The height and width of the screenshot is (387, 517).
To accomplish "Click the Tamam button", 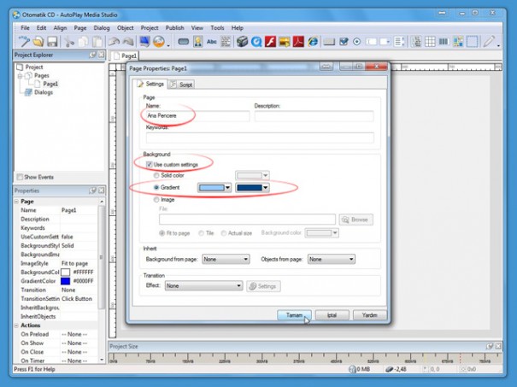I will [294, 315].
